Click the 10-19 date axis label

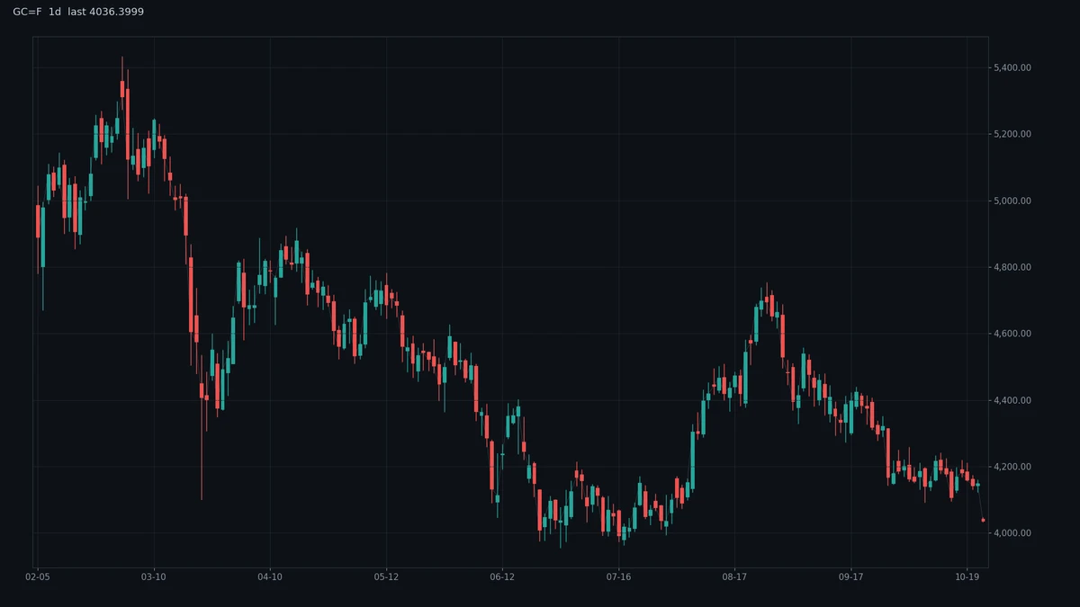tap(967, 576)
